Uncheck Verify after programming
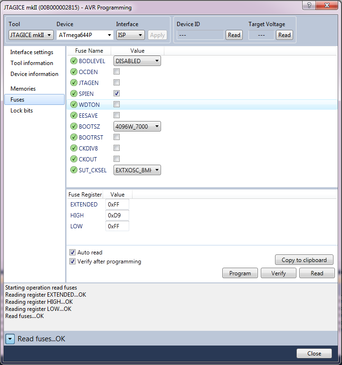This screenshot has height=365, width=342. coord(73,262)
